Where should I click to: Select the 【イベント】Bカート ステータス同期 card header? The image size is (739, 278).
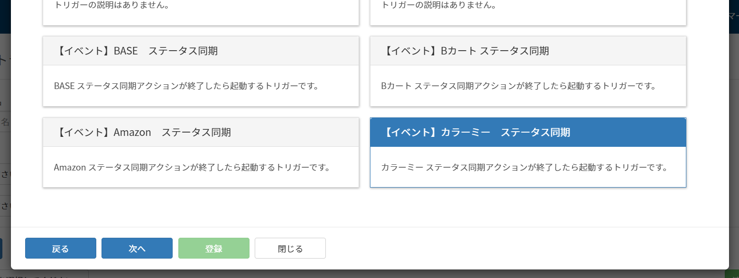click(528, 51)
